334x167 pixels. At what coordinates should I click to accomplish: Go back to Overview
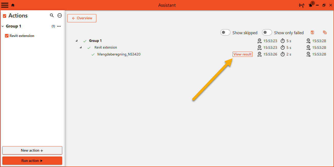tap(82, 18)
